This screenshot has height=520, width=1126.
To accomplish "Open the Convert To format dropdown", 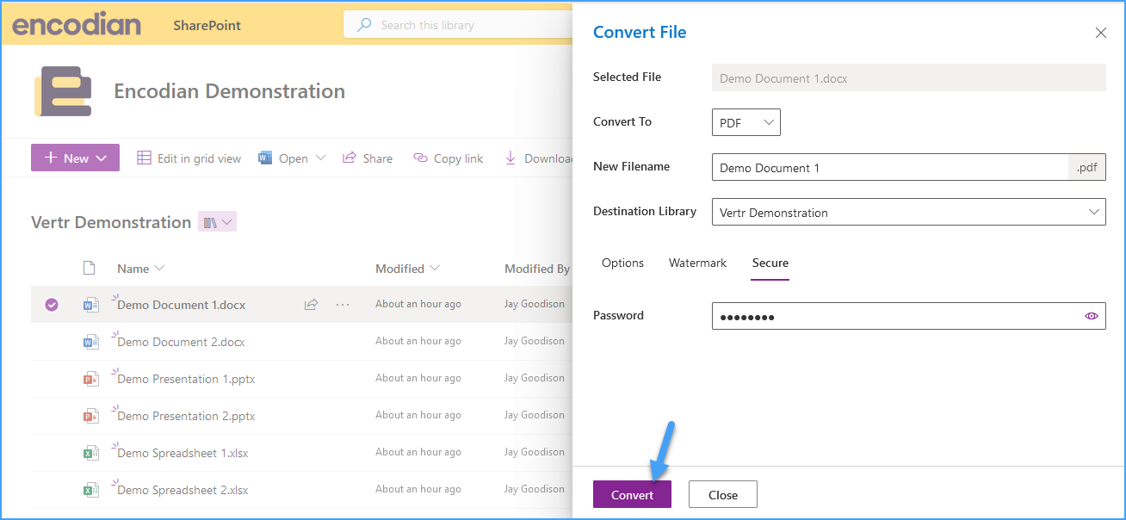I will coord(746,122).
